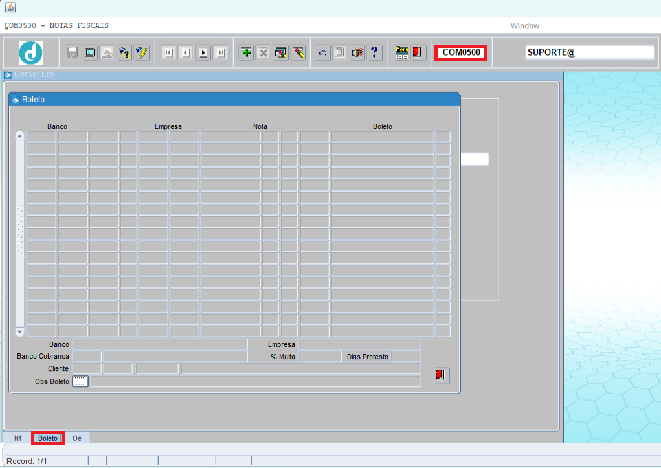
Task: Select the Boleto tab
Action: click(x=48, y=438)
